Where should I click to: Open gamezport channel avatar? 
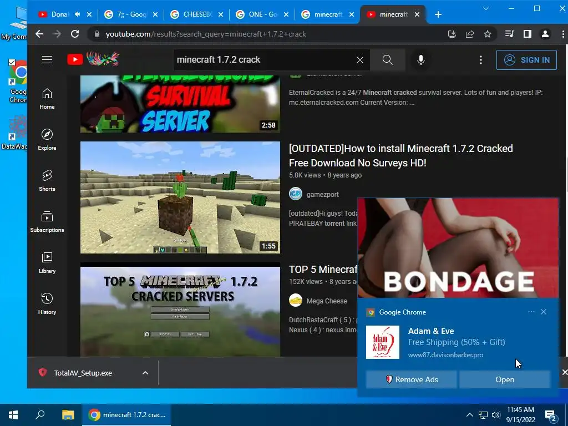coord(296,194)
